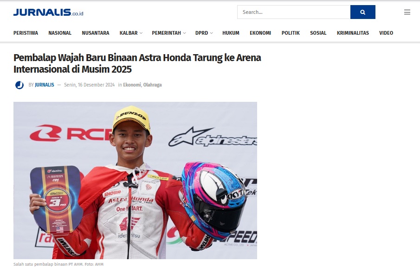Click the author avatar icon

[19, 85]
